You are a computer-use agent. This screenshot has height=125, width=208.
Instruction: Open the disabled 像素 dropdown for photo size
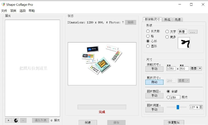coord(184,81)
